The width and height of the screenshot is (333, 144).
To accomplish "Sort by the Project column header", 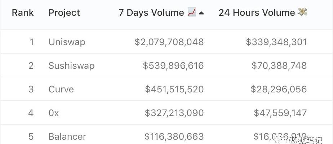I will [x=64, y=13].
